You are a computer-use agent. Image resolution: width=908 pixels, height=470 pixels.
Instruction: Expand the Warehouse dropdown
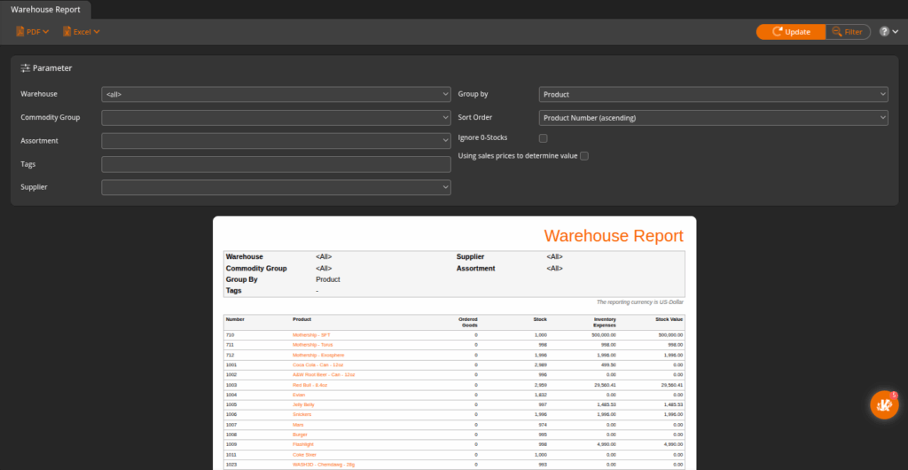pos(276,94)
